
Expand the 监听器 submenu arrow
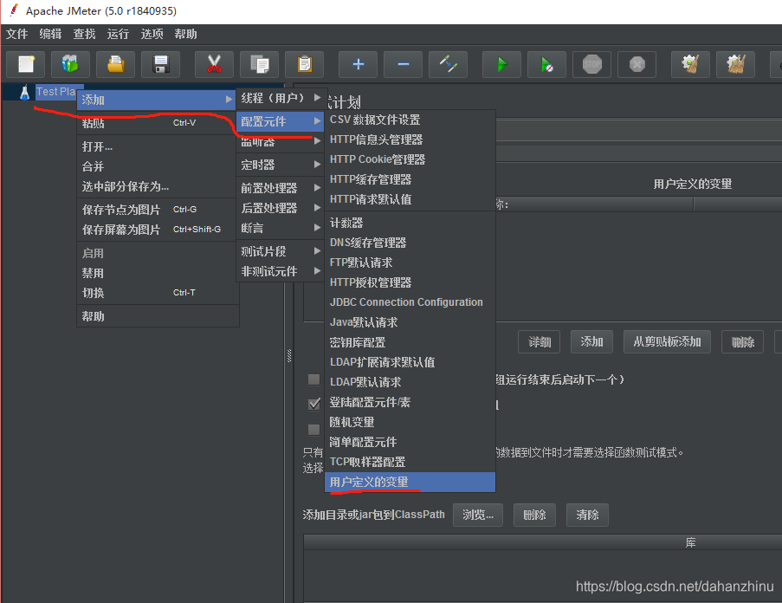coord(317,141)
